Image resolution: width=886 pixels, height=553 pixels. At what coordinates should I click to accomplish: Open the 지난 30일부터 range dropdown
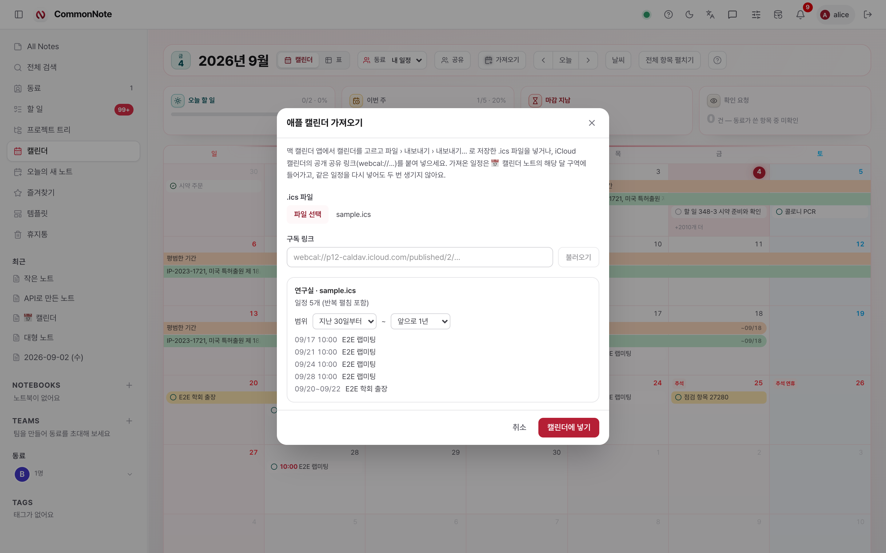pos(345,321)
